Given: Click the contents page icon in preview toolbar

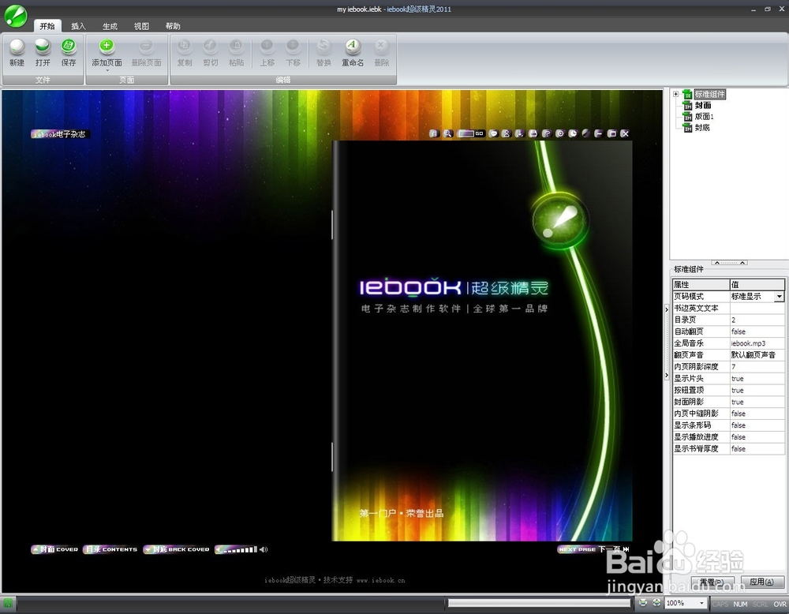Looking at the screenshot, I should (434, 133).
